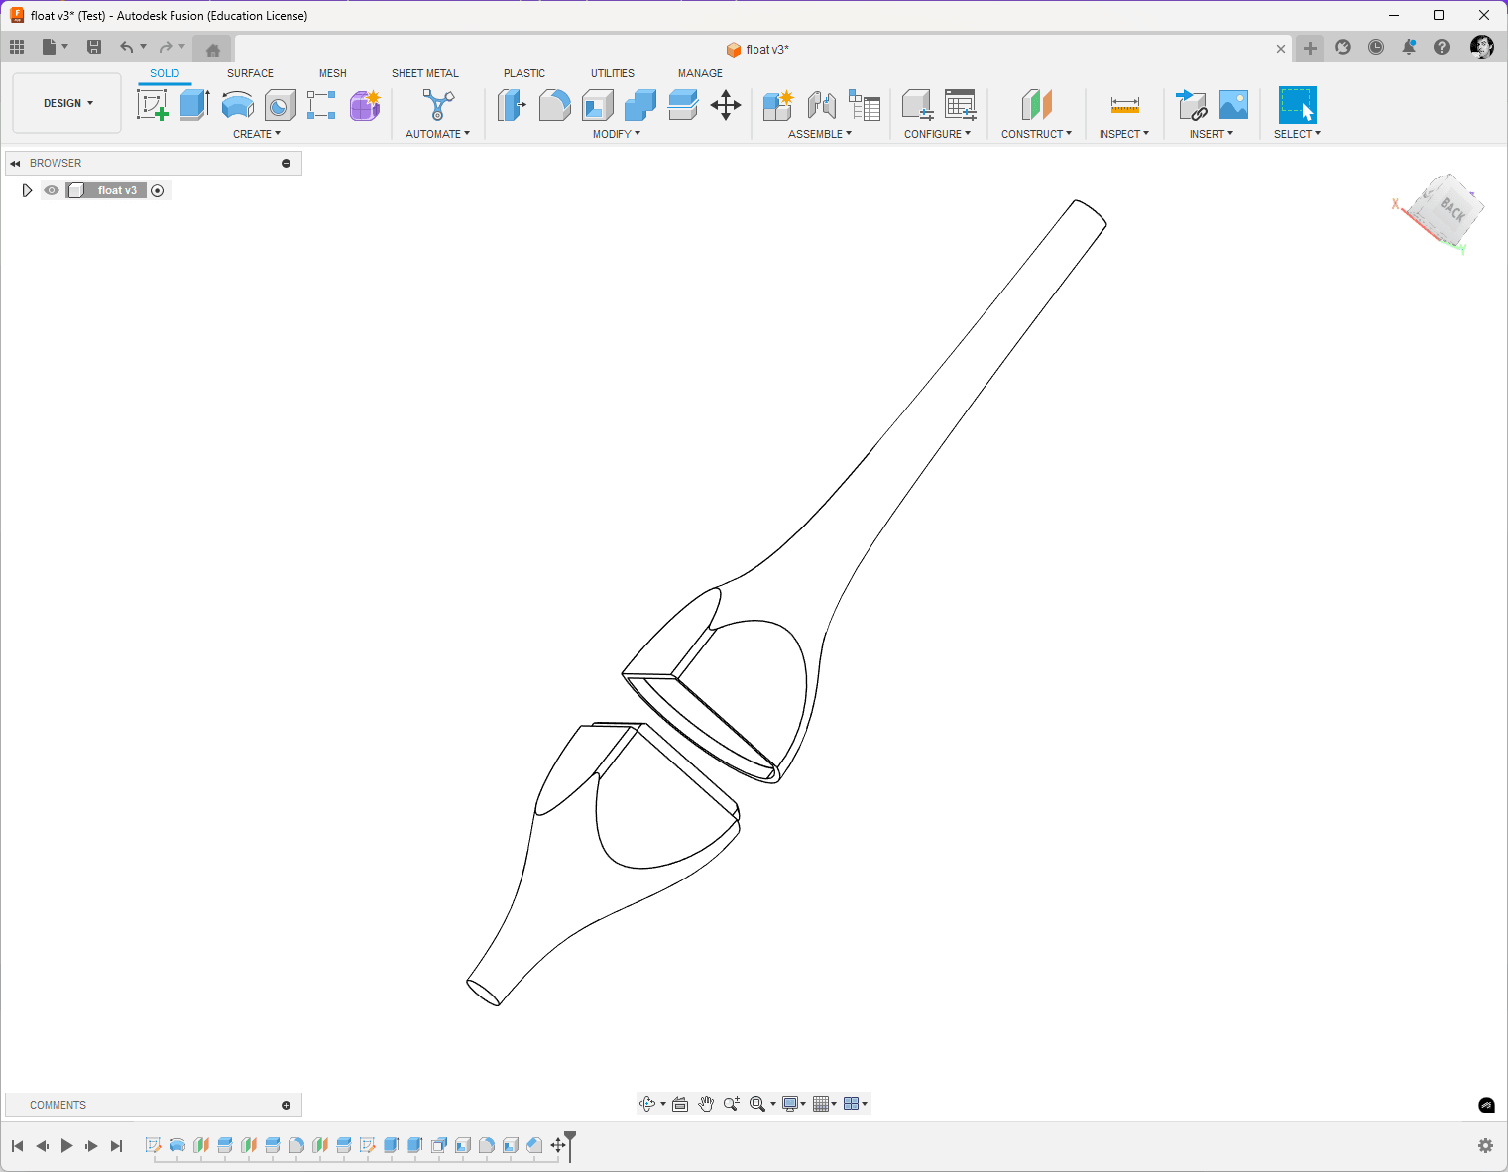Viewport: 1508px width, 1172px height.
Task: Click the BACK face of the ViewCube
Action: point(1452,209)
